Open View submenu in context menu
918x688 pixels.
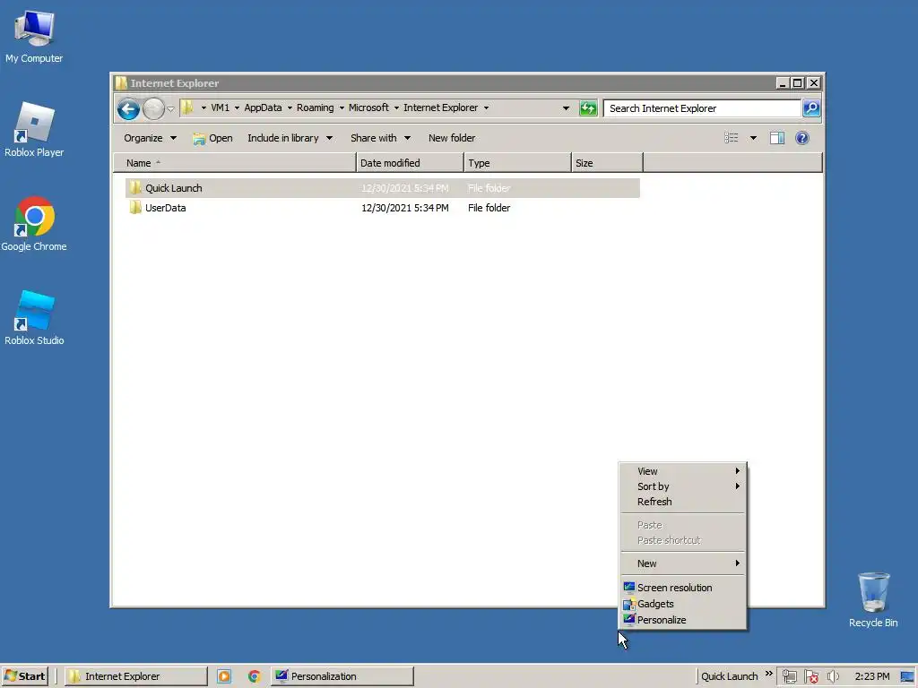tap(683, 471)
